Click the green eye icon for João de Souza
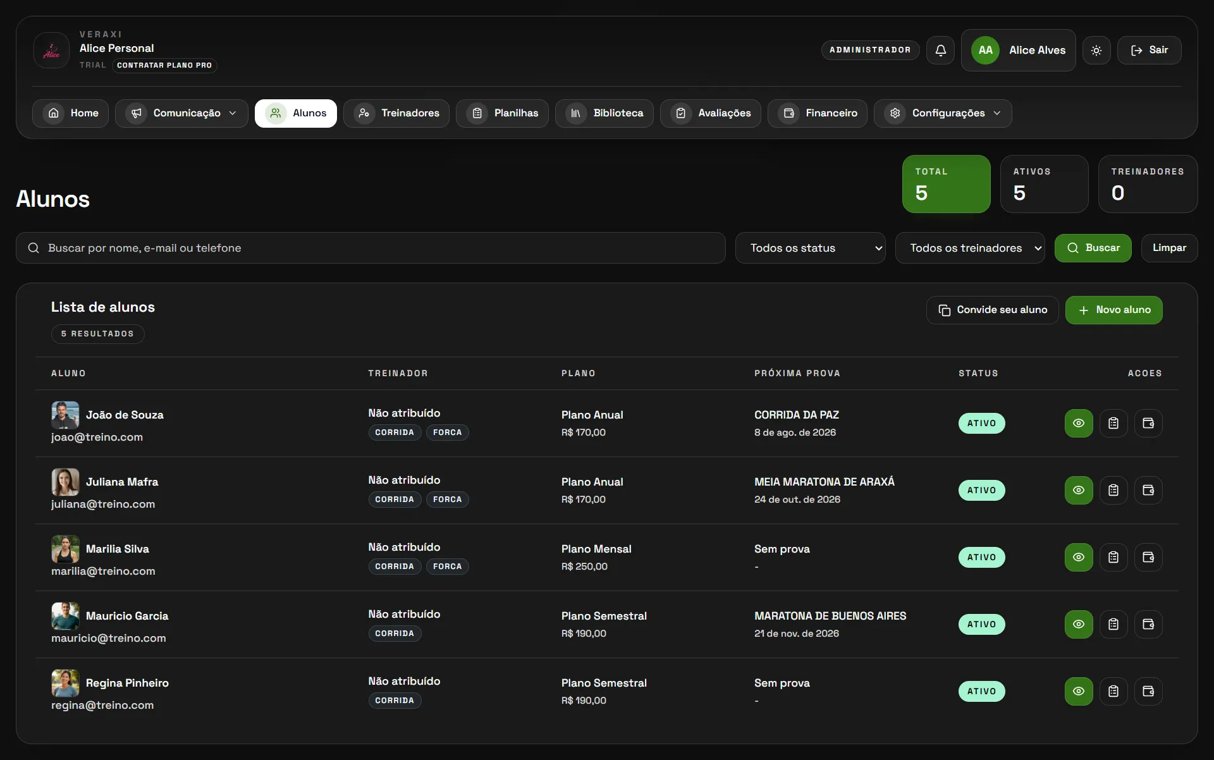1214x760 pixels. (x=1079, y=423)
